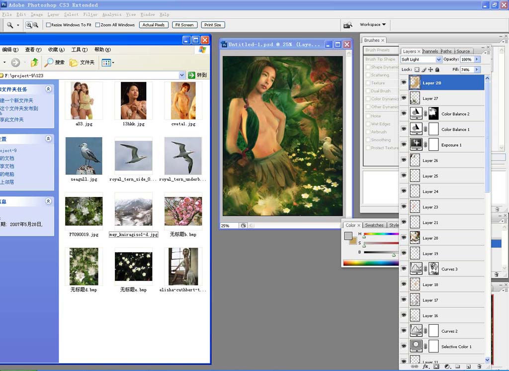509x371 pixels.
Task: Open the Explorer address bar dropdown
Action: pyautogui.click(x=182, y=75)
